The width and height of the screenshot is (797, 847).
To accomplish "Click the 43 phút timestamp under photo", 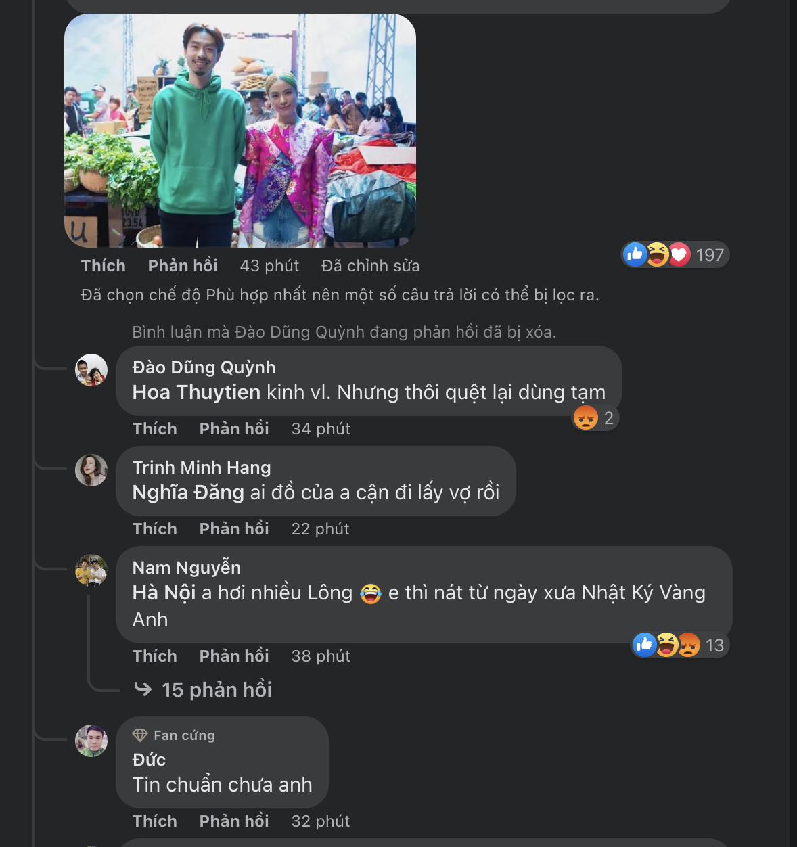I will pyautogui.click(x=269, y=266).
